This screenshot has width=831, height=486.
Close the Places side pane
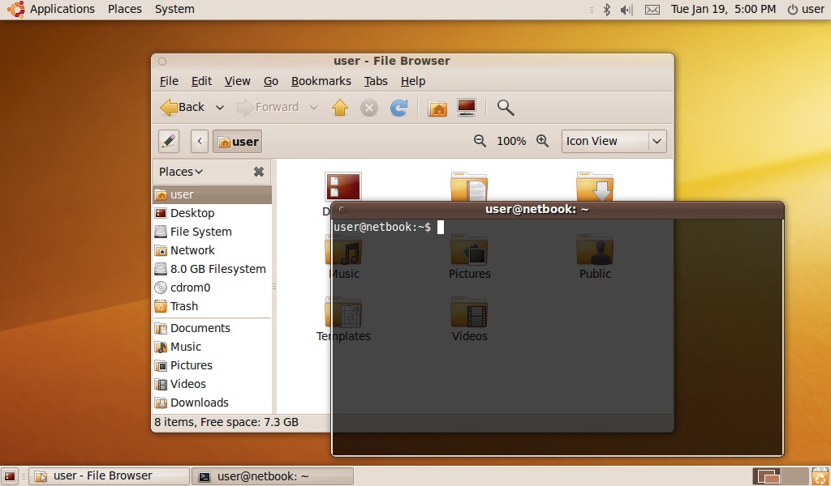click(x=259, y=172)
